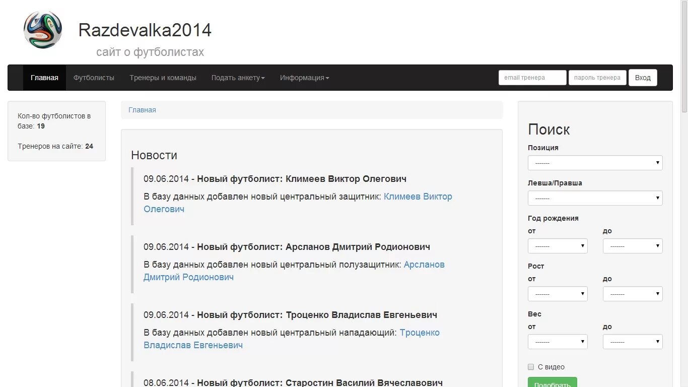This screenshot has width=688, height=387.
Task: Switch to the Футболисты tab
Action: coord(94,77)
